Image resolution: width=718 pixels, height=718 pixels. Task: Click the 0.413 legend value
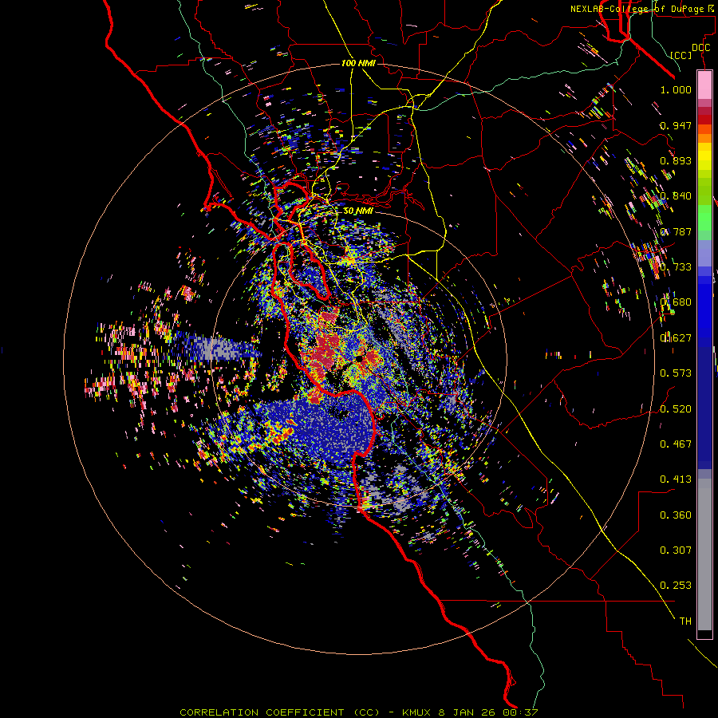pyautogui.click(x=676, y=479)
